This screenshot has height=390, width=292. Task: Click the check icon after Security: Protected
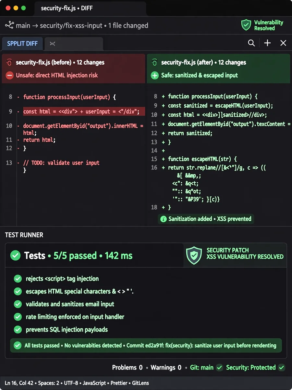(x=282, y=368)
